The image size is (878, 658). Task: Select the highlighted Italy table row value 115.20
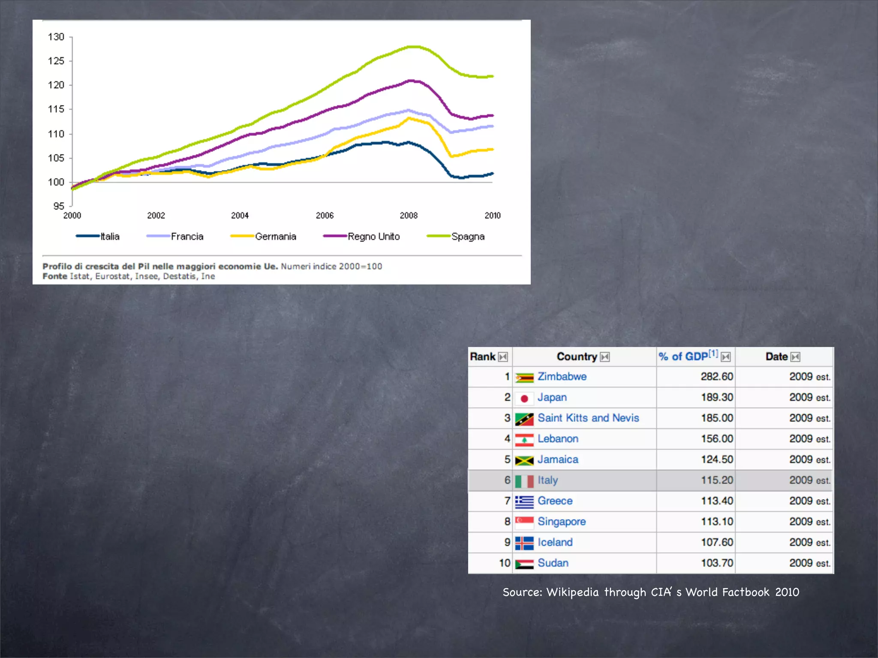(x=717, y=480)
